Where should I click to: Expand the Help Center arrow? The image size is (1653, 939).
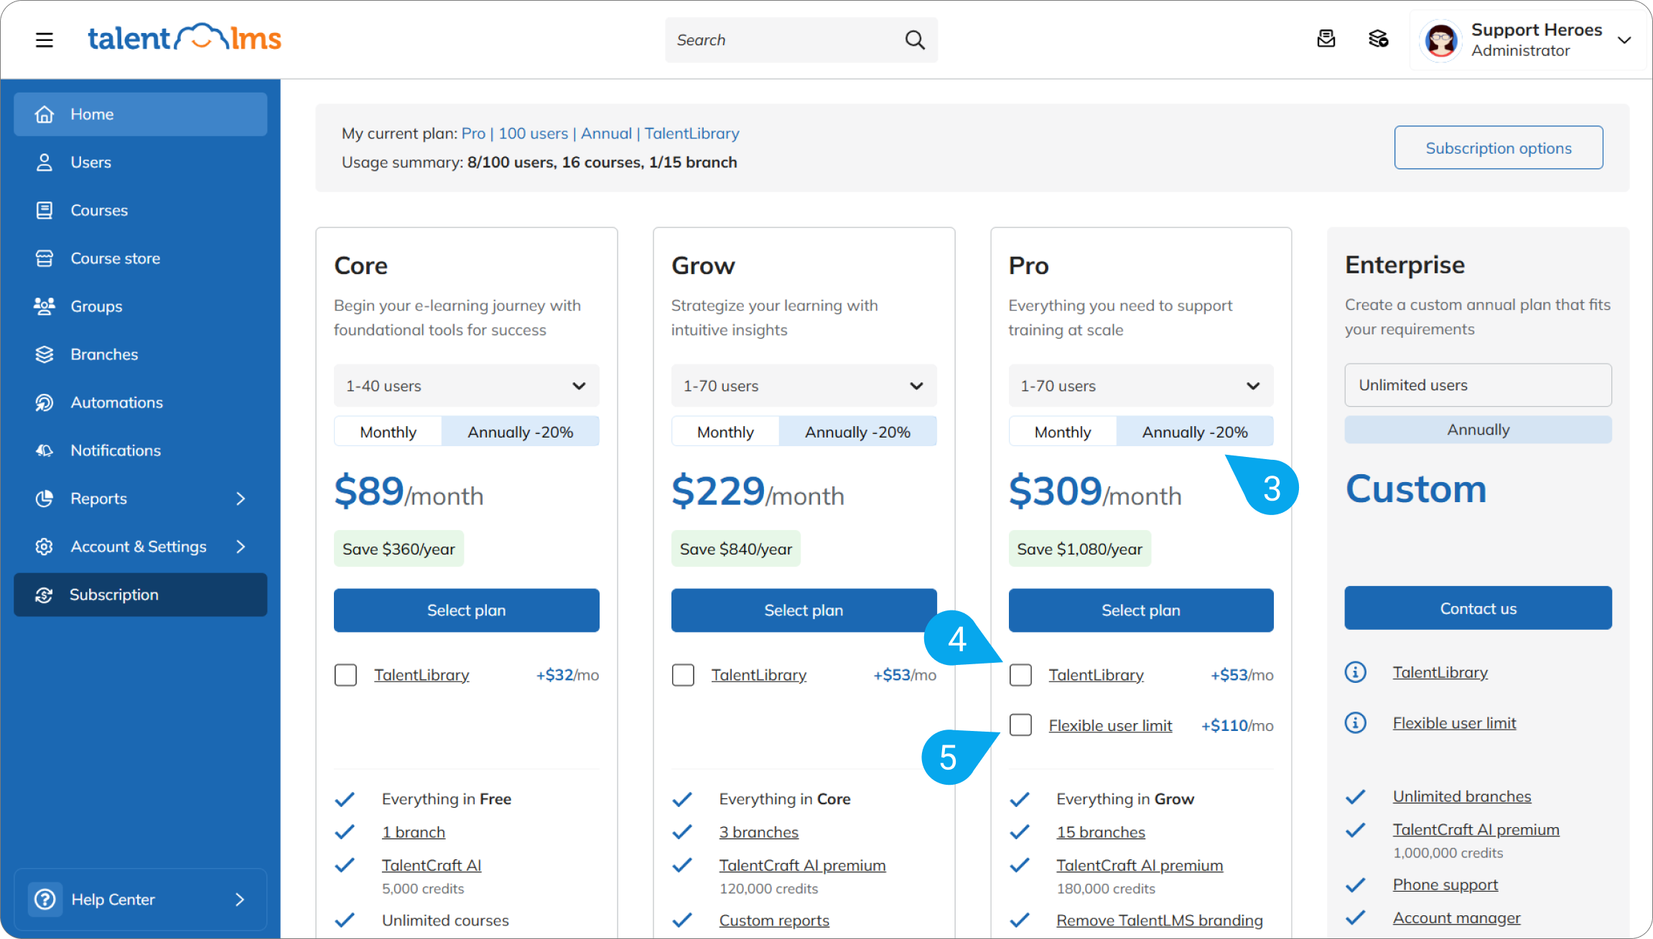click(x=240, y=899)
